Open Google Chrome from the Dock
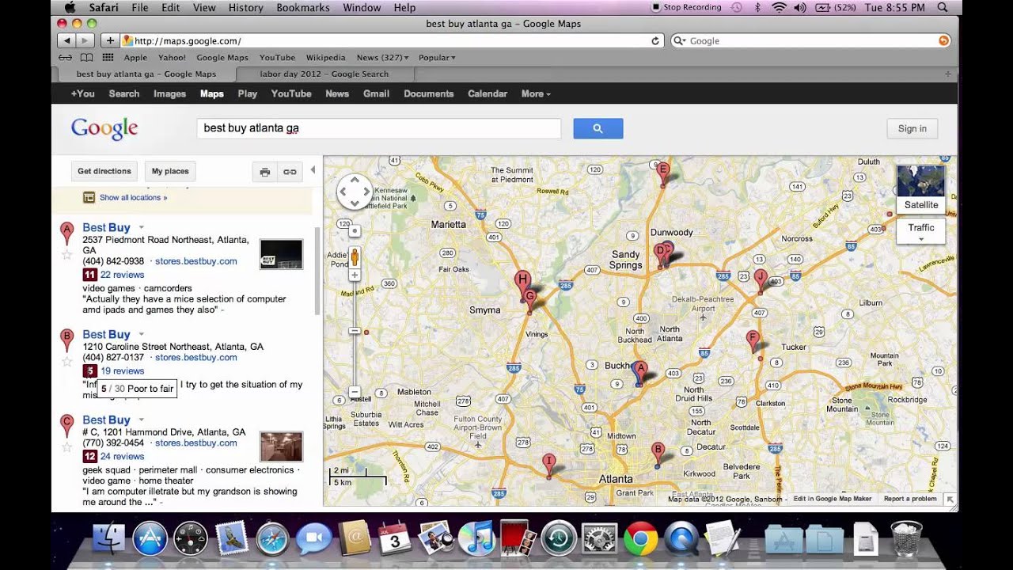 [640, 540]
